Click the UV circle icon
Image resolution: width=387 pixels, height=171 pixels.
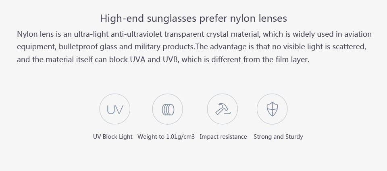(115, 109)
